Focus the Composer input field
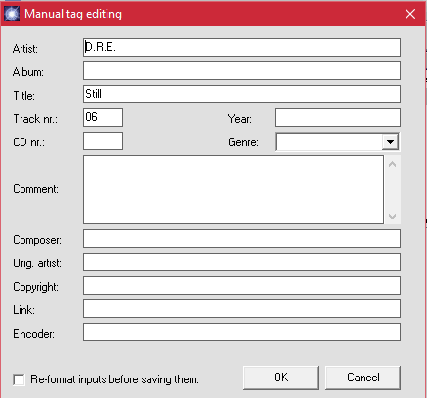This screenshot has width=427, height=398. pos(241,239)
